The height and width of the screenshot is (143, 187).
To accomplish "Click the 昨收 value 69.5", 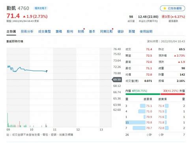I will 182,49.
